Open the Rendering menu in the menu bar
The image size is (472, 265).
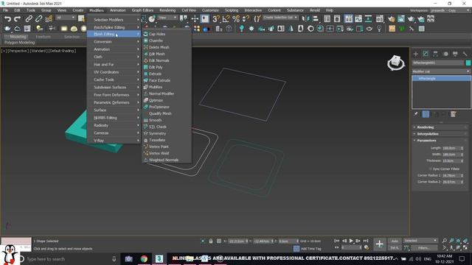click(167, 10)
